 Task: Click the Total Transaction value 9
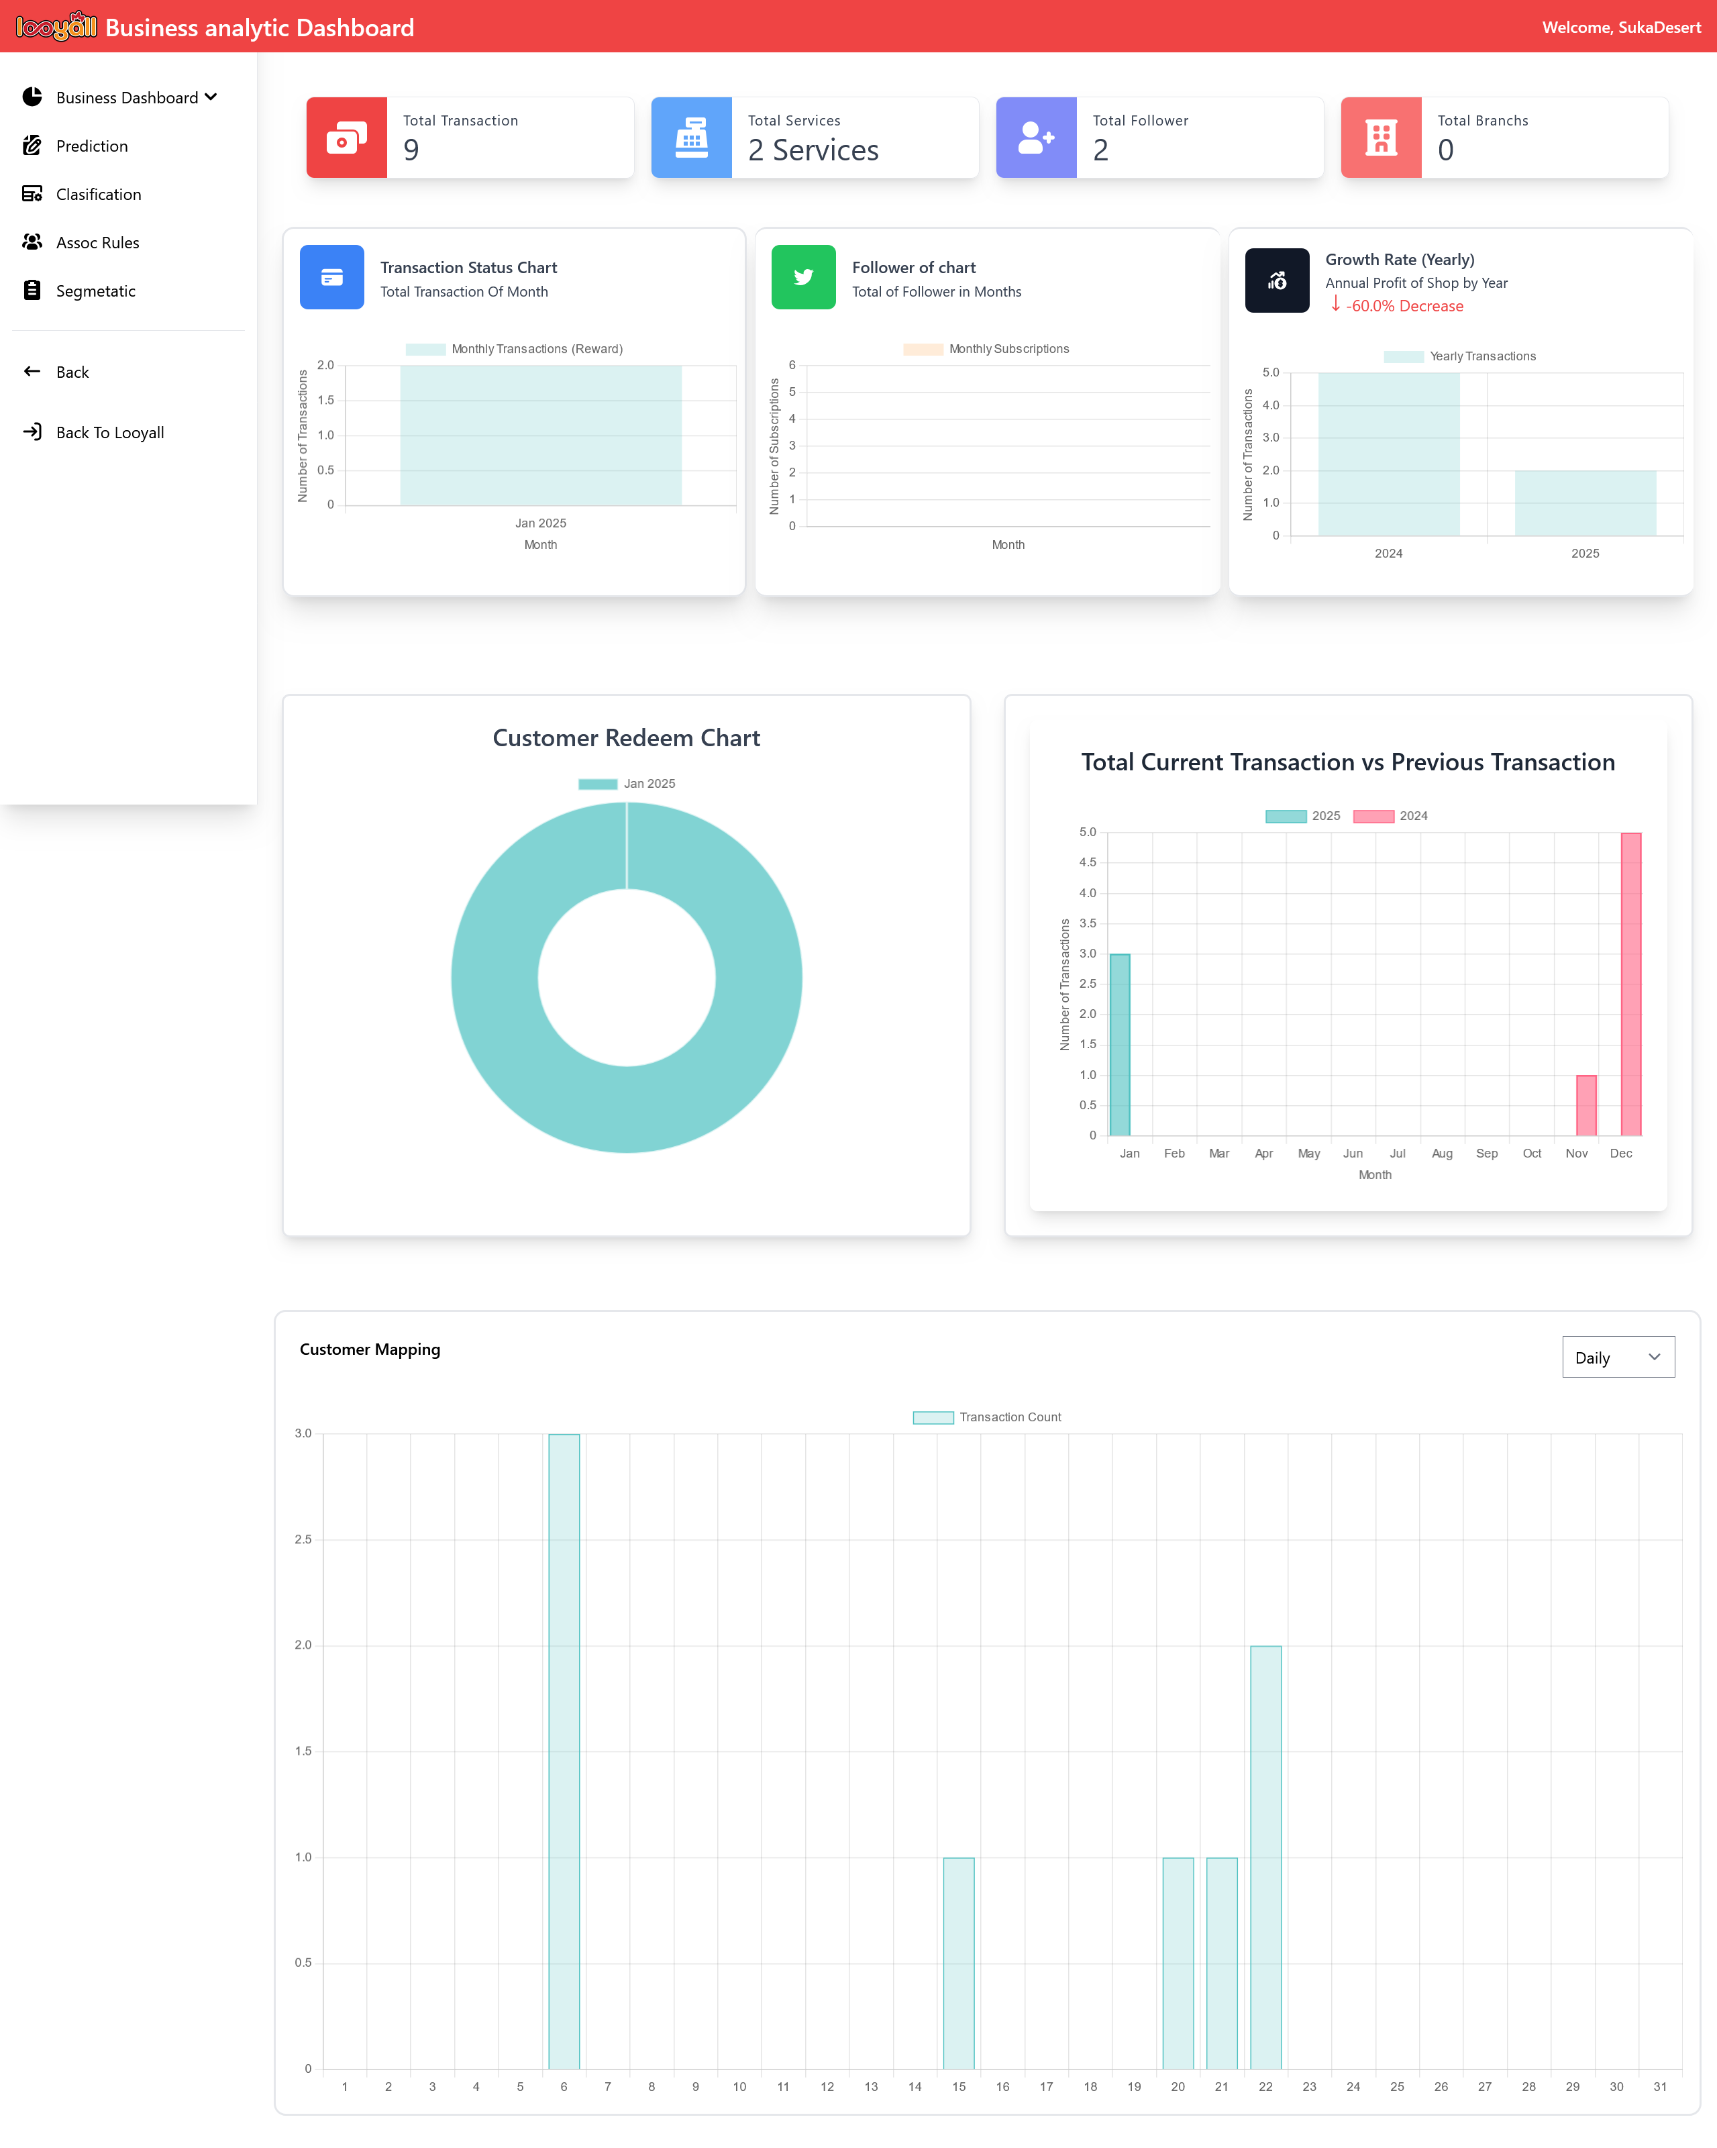pyautogui.click(x=411, y=150)
